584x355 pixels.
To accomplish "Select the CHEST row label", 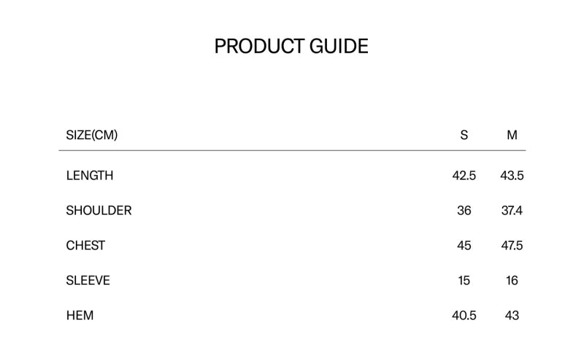I will 85,246.
